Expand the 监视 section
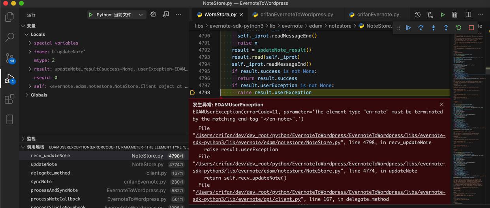 coord(23,138)
